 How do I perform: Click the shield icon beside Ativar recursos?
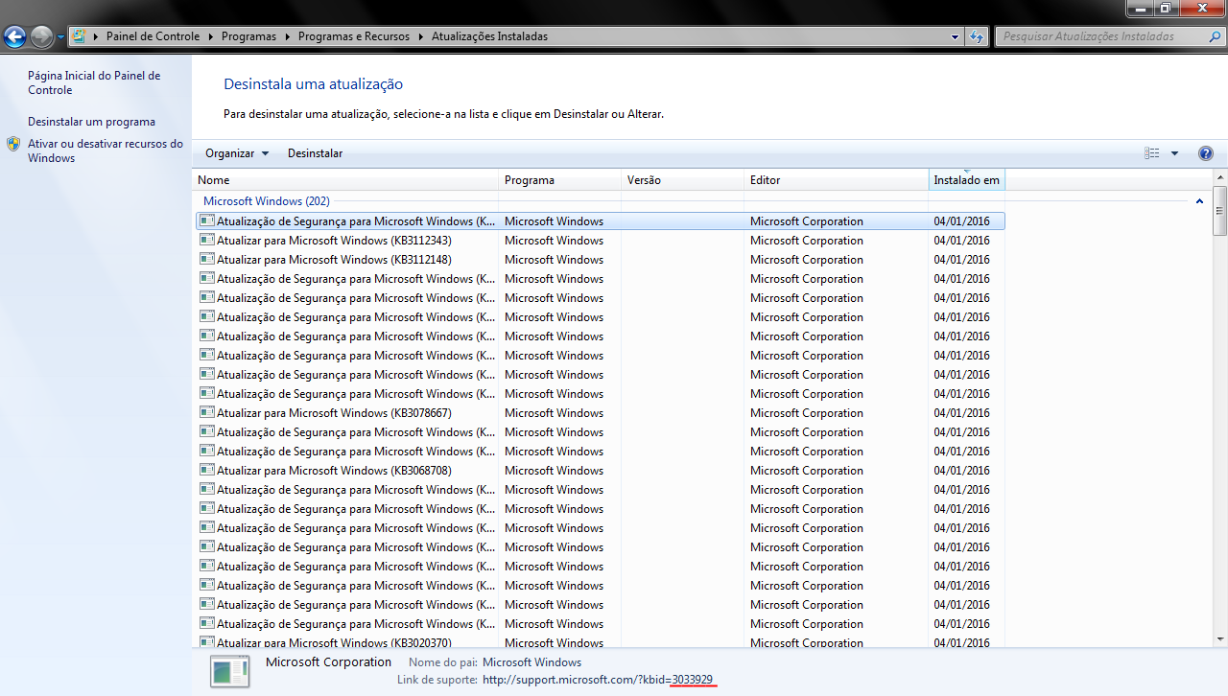tap(13, 144)
